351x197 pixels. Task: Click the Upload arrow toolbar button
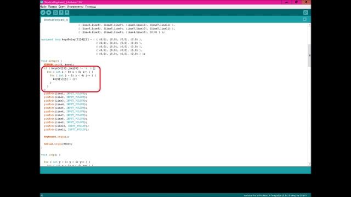(49, 13)
